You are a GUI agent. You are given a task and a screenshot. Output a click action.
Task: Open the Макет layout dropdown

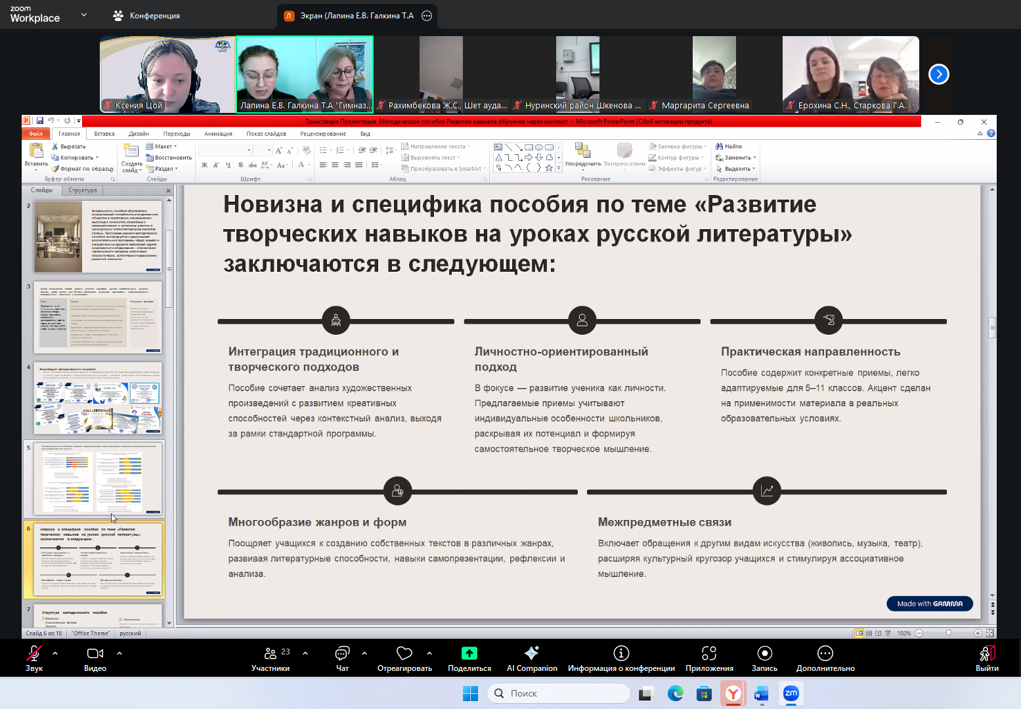163,146
